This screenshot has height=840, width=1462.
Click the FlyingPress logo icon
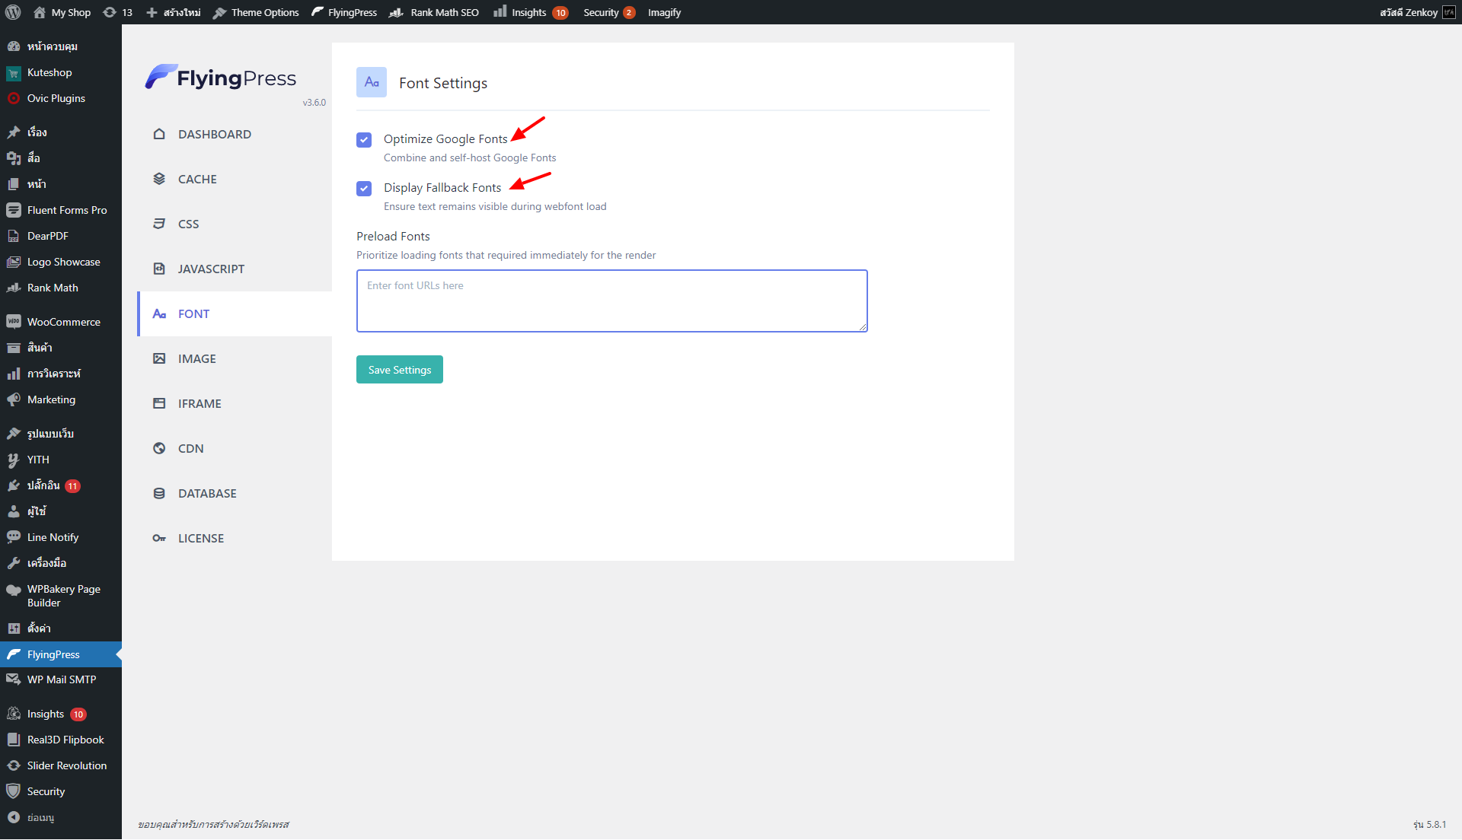coord(161,77)
